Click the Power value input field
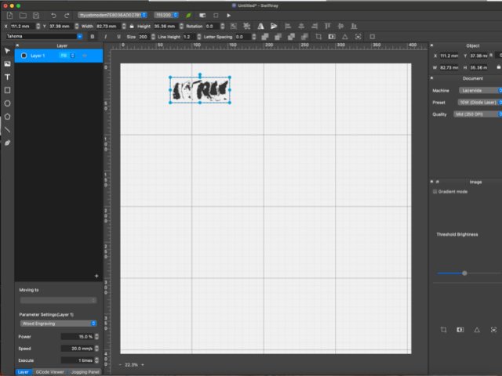This screenshot has height=376, width=502. tap(78, 337)
